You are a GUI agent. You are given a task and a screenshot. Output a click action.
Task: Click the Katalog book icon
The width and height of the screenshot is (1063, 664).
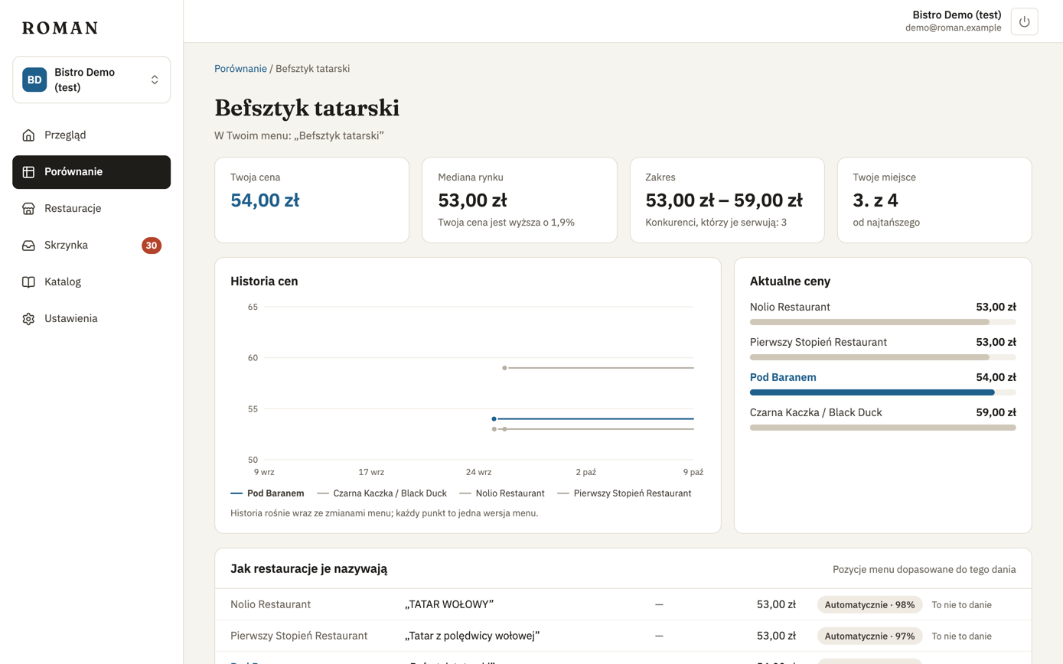point(28,282)
